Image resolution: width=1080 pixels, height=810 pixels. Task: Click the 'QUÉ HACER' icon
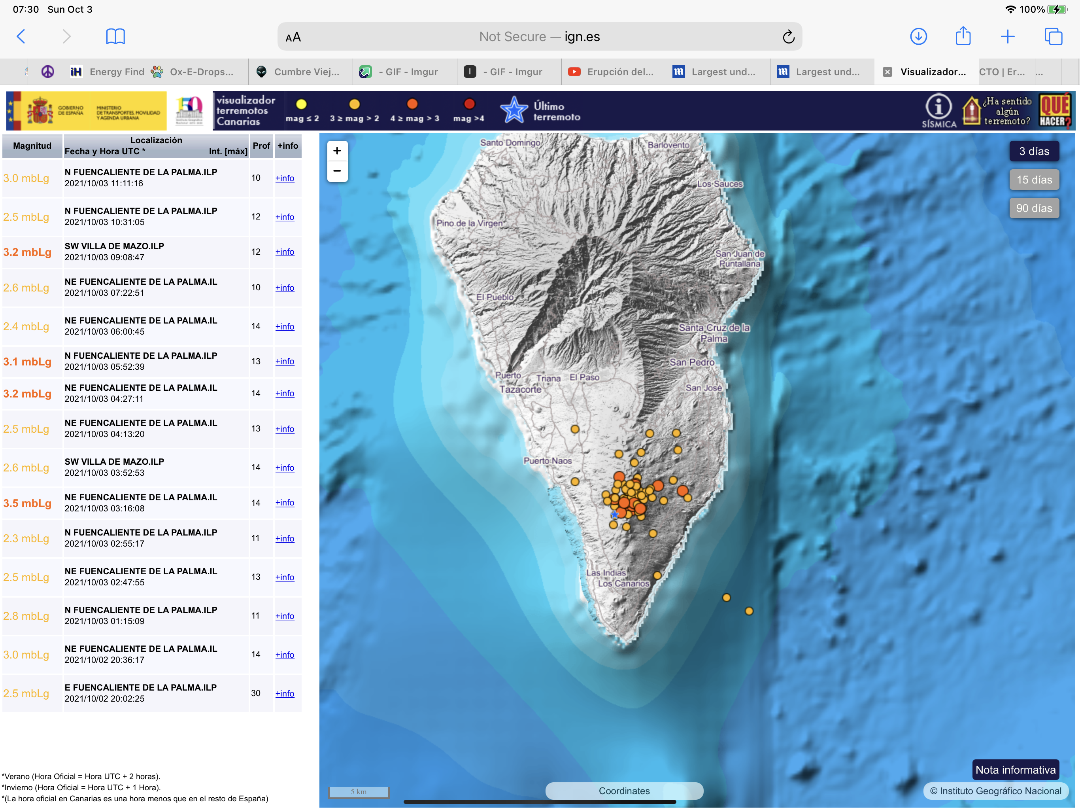[1055, 111]
